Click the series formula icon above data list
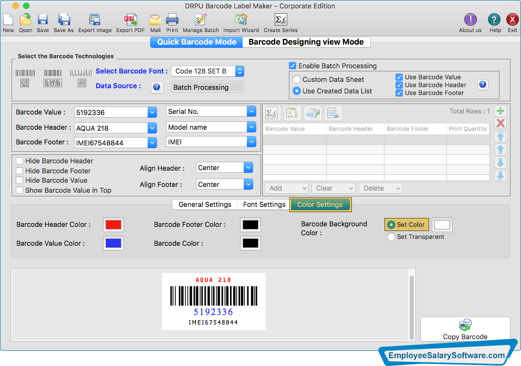The image size is (521, 366). click(272, 113)
